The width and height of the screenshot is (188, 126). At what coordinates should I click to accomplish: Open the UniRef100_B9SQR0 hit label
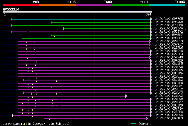click(169, 22)
